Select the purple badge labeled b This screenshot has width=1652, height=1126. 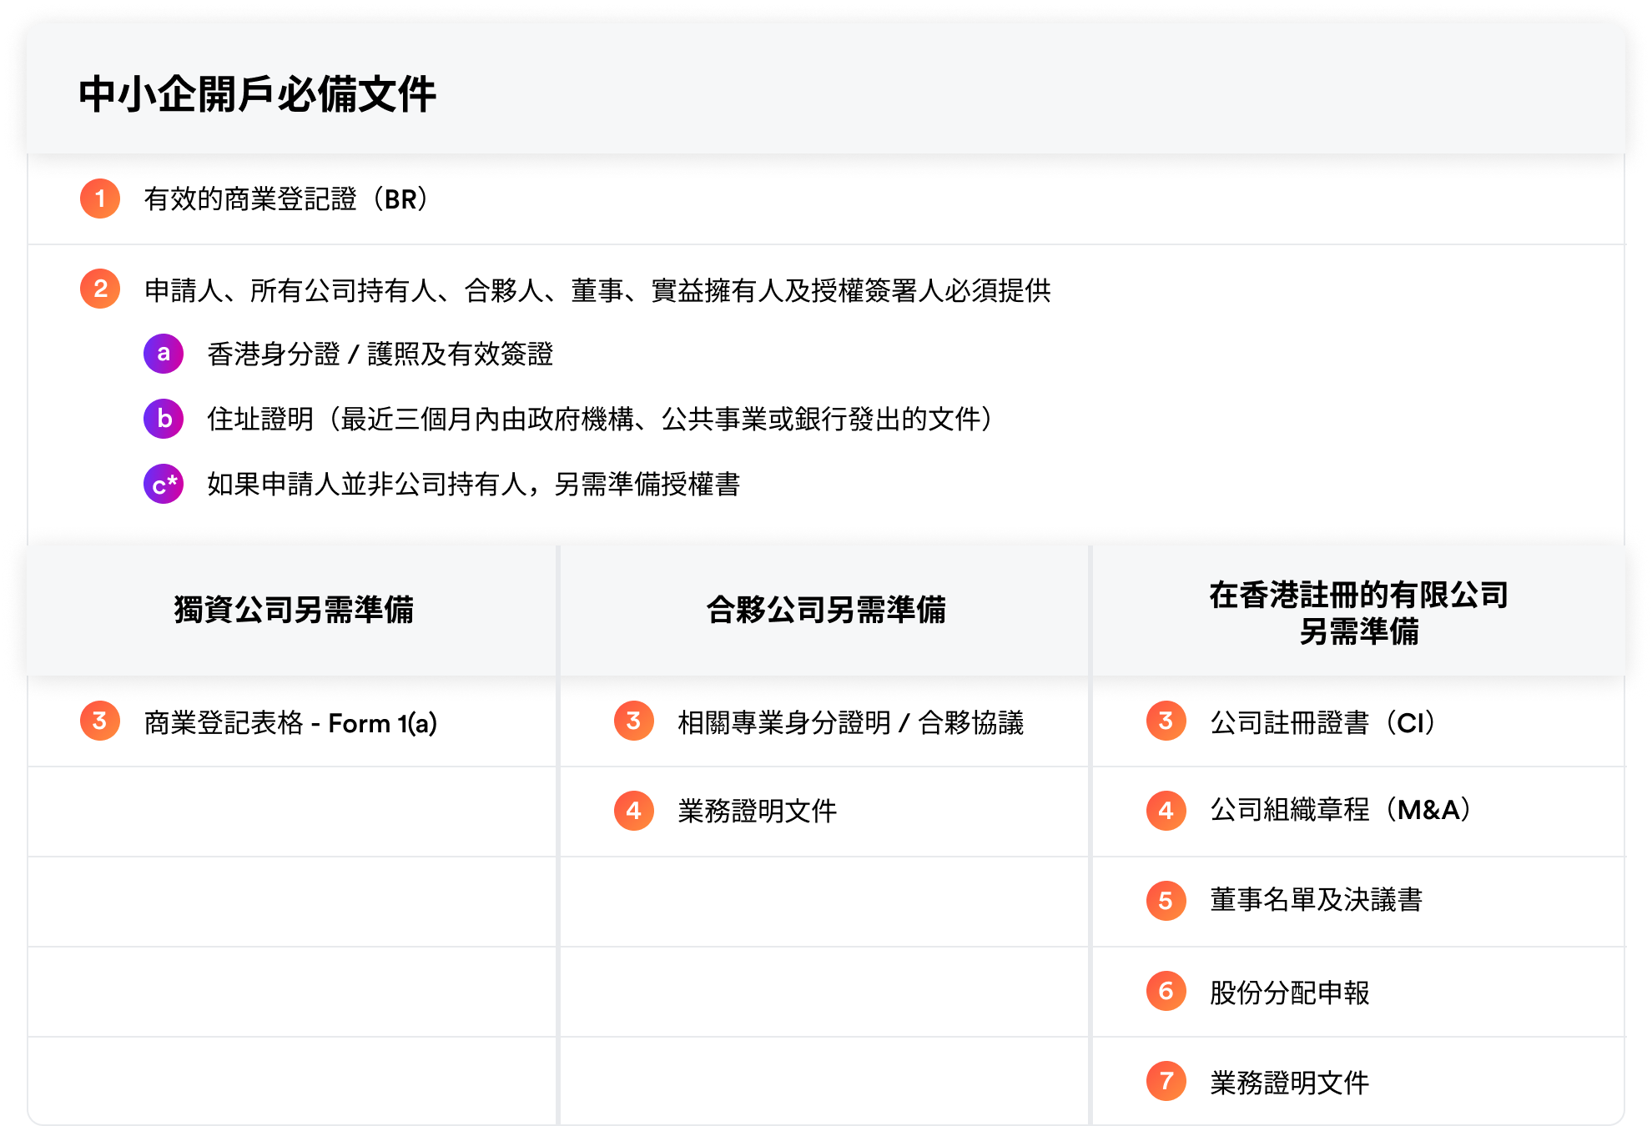164,420
